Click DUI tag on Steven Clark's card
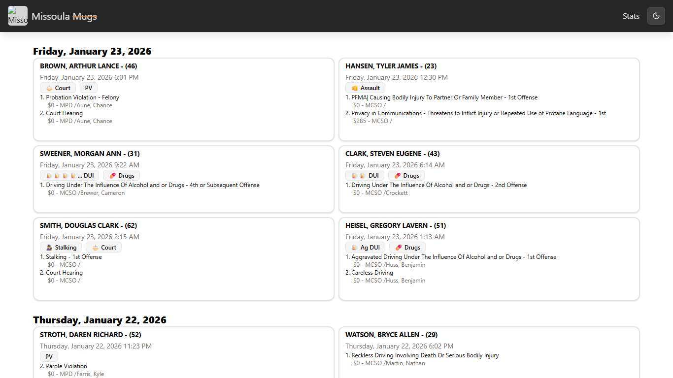Image resolution: width=673 pixels, height=378 pixels. [x=365, y=176]
